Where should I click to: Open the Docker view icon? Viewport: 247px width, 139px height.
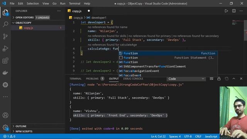point(5,73)
